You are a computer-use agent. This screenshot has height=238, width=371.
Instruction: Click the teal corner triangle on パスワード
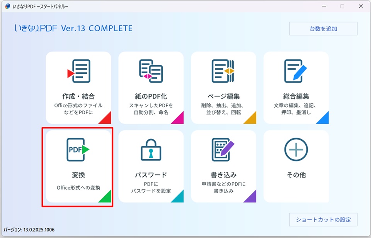[179, 198]
